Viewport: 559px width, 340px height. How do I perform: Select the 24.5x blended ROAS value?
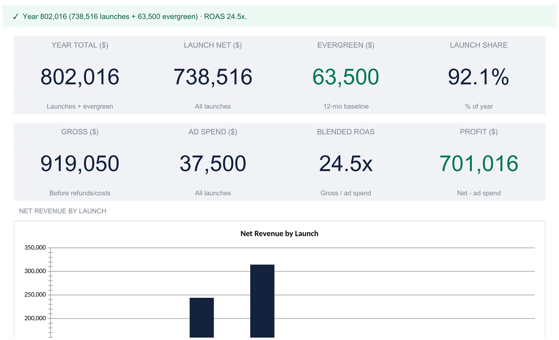[x=346, y=164]
